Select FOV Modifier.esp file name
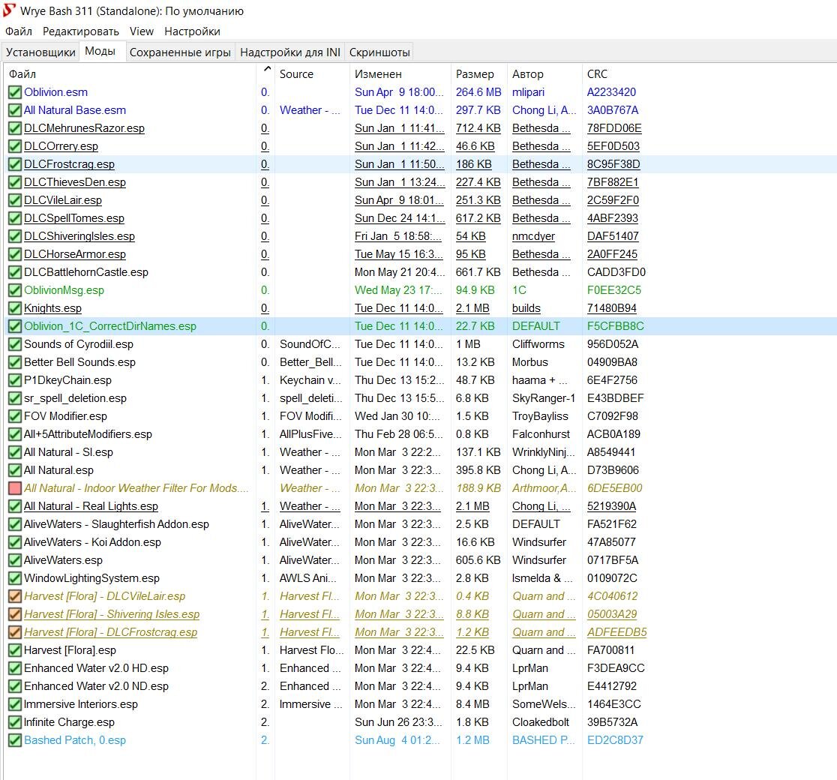 pyautogui.click(x=66, y=416)
